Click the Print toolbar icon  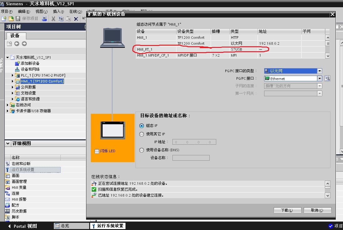point(44,18)
